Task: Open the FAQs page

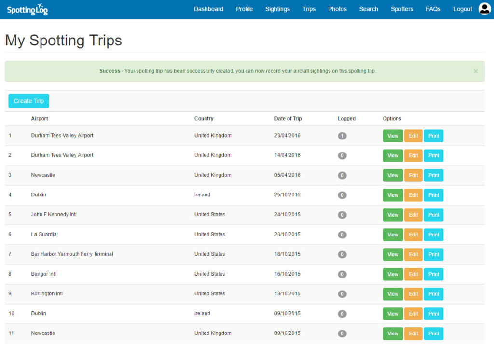Action: click(x=433, y=9)
